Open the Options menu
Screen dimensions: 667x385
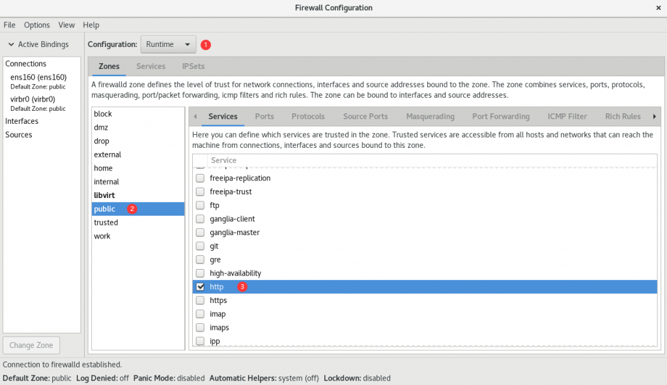point(36,25)
